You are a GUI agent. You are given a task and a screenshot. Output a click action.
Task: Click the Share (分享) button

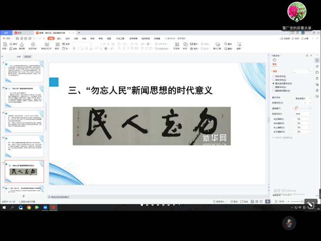pos(306,38)
